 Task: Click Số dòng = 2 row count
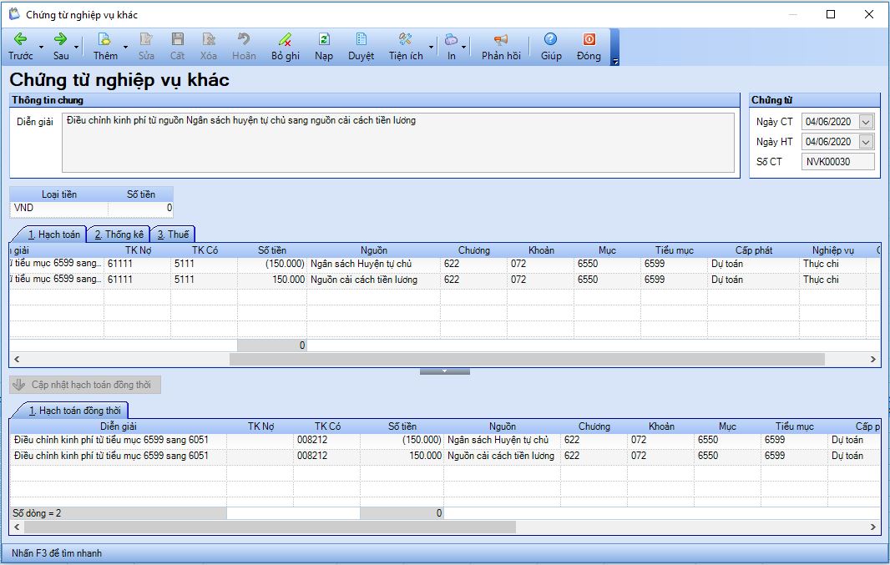(x=37, y=513)
